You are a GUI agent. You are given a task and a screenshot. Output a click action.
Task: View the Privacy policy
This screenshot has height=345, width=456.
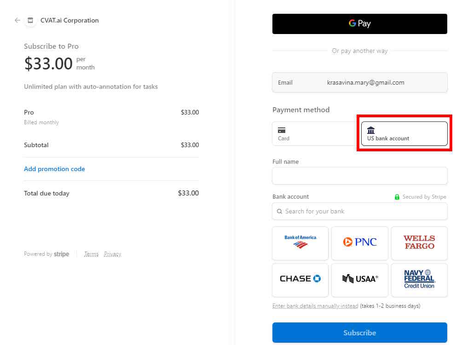coord(112,253)
